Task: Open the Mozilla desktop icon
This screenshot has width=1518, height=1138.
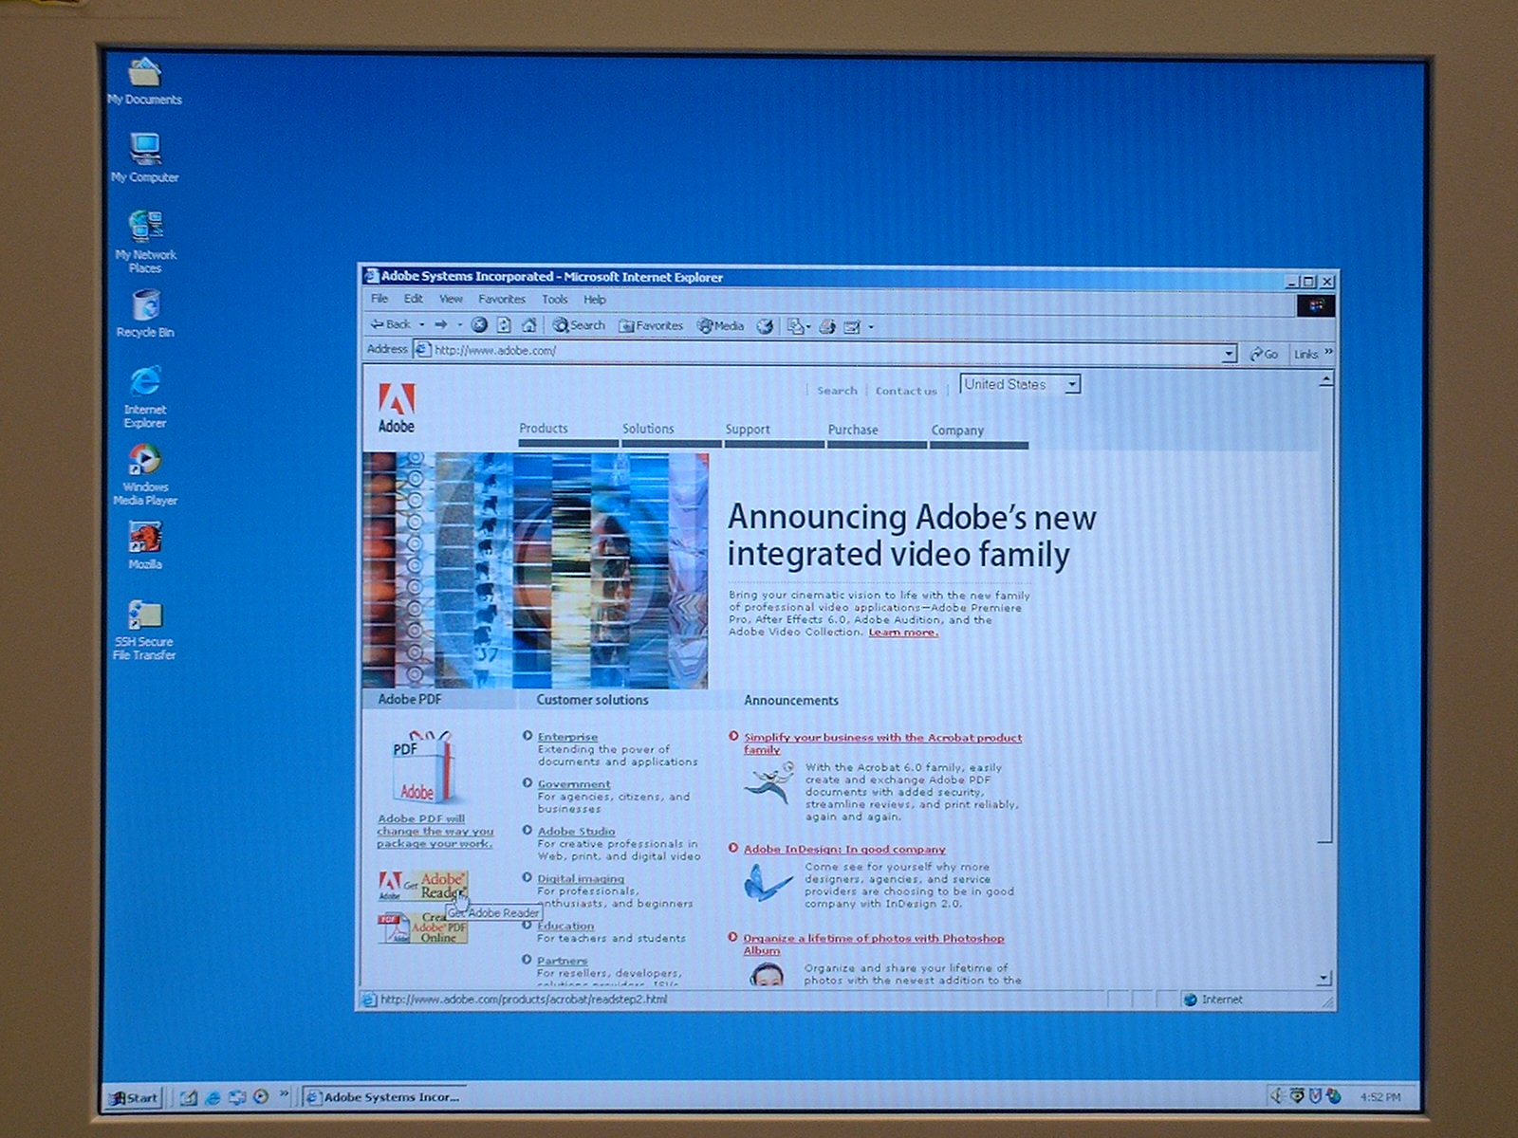Action: [145, 544]
